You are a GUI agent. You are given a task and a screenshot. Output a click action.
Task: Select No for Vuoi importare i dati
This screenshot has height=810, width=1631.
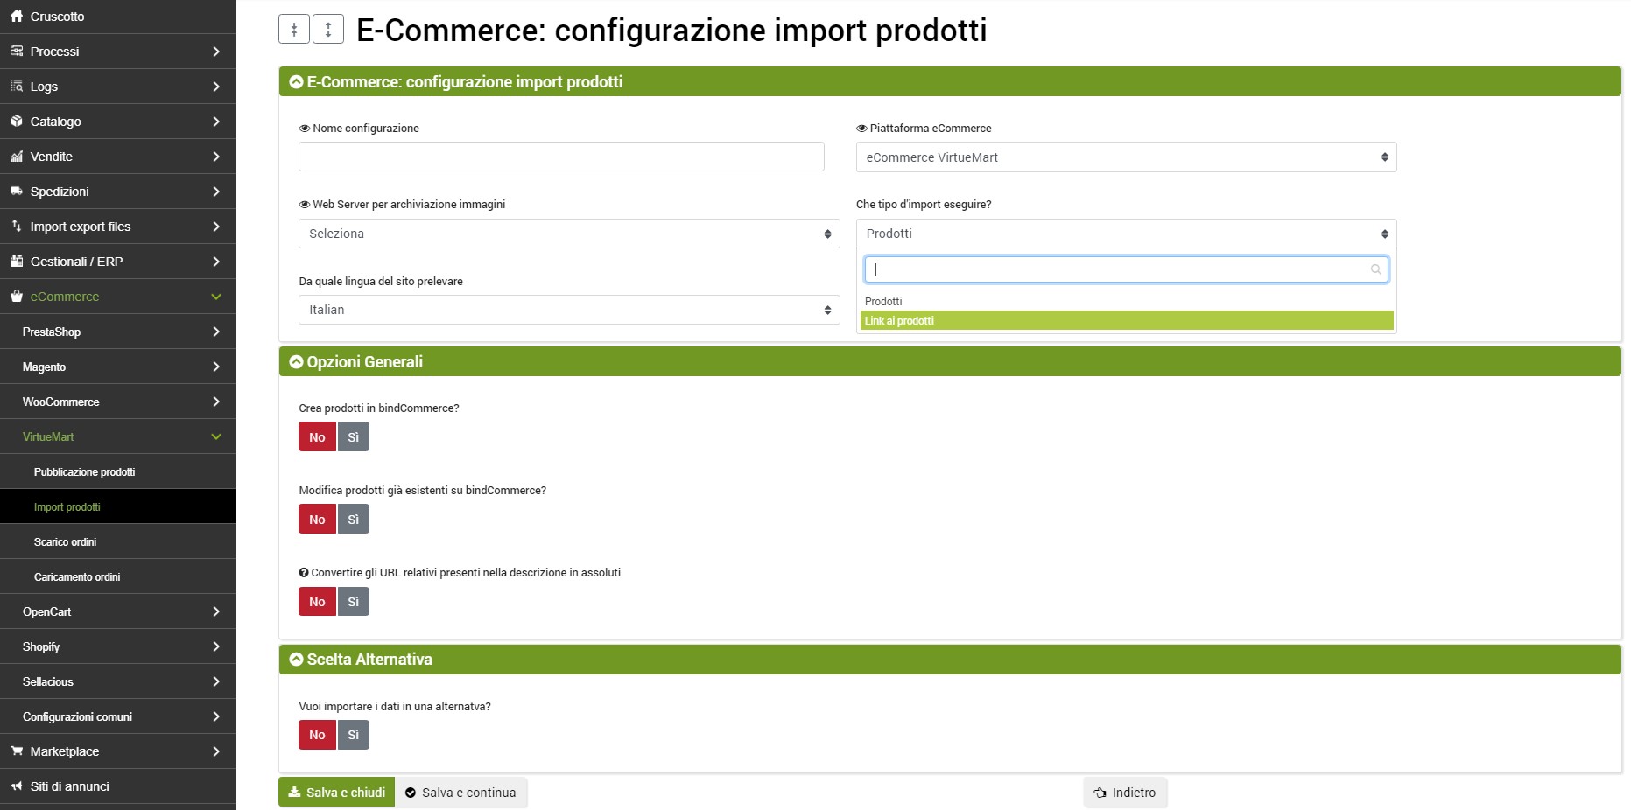coord(317,735)
